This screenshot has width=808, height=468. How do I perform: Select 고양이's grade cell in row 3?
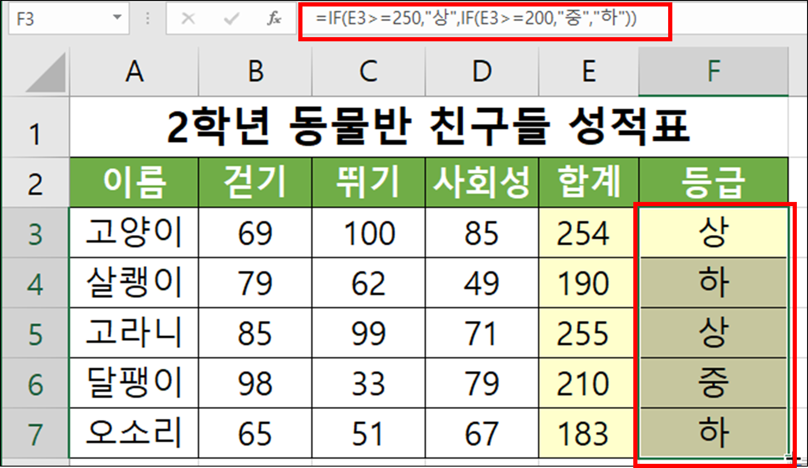click(x=714, y=233)
